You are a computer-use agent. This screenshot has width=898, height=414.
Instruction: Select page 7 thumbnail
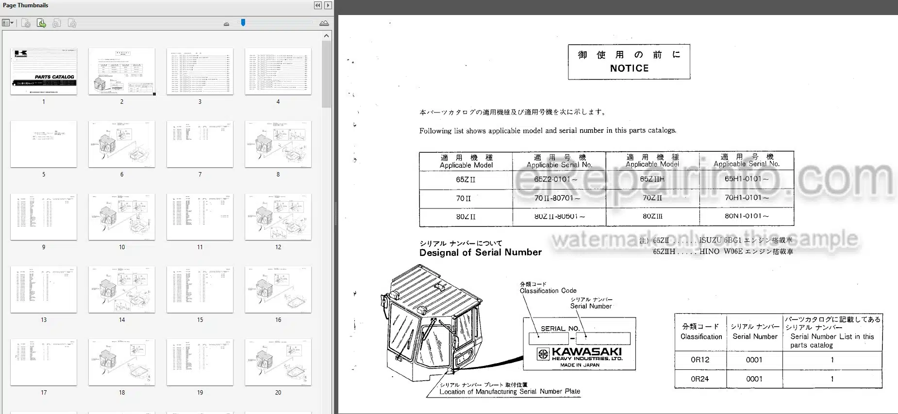click(x=200, y=144)
